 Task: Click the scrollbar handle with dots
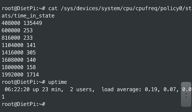click(x=186, y=94)
